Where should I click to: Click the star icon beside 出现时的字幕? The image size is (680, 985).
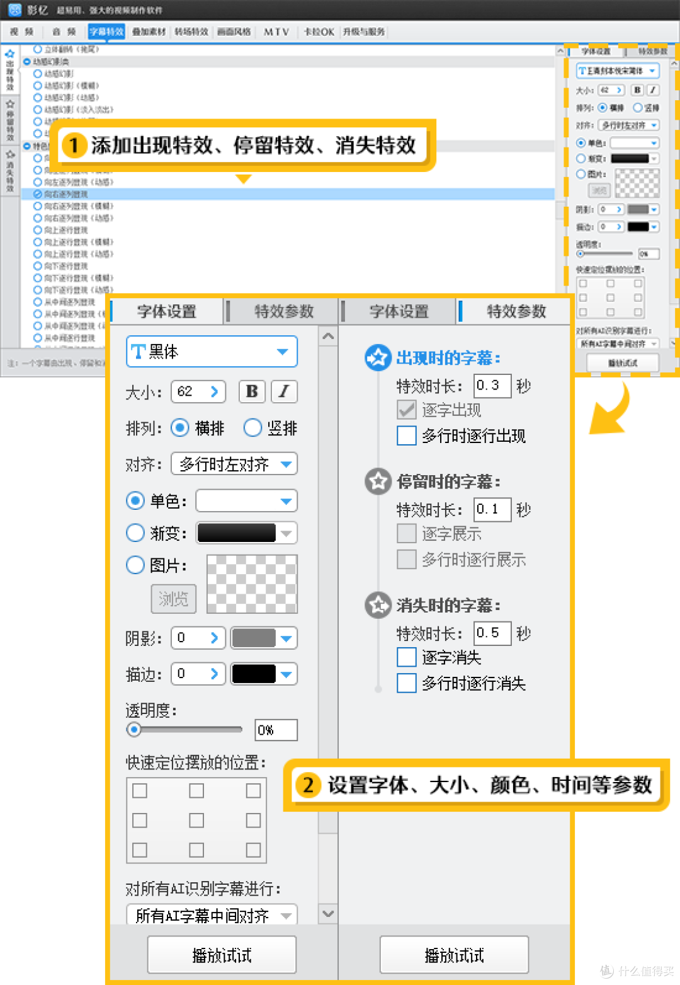(x=378, y=358)
